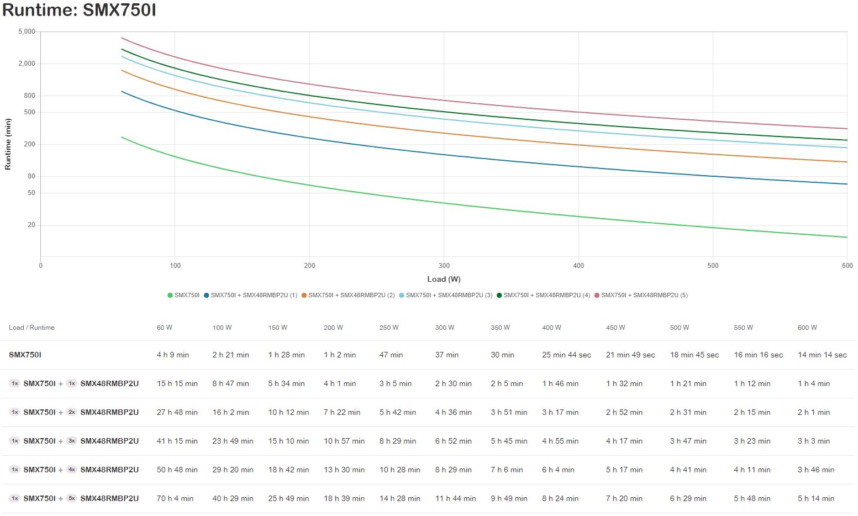This screenshot has width=858, height=516.
Task: Click the 300 x-axis tick label
Action: 444,266
